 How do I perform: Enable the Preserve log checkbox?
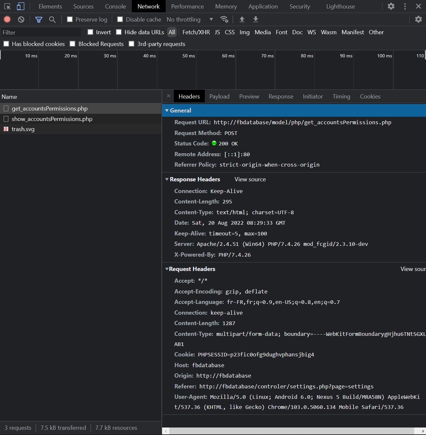click(x=70, y=20)
